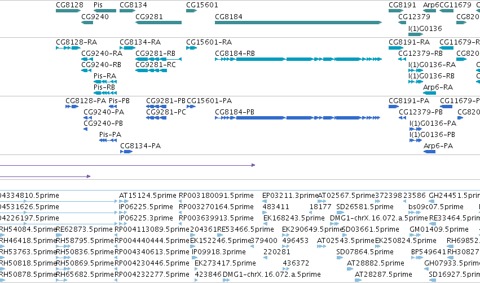Open transcript CG15601-RA label
Screen dimensions: 480x283
(x=209, y=42)
